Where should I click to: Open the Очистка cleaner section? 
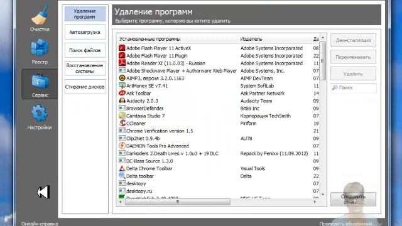pyautogui.click(x=40, y=18)
